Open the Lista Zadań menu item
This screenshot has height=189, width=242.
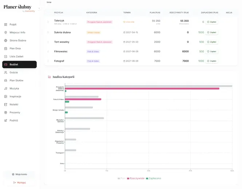point(16,57)
